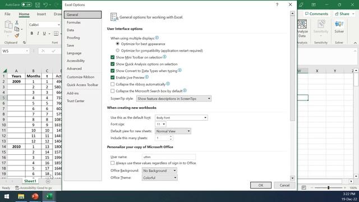Click the User name input field
Screen dimensions: 359x202
(169, 157)
